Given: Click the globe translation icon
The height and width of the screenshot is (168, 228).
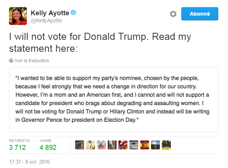Looking at the screenshot, I should (11, 61).
